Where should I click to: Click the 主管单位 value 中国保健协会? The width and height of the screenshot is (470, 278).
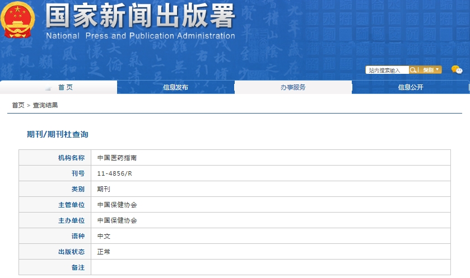click(117, 205)
